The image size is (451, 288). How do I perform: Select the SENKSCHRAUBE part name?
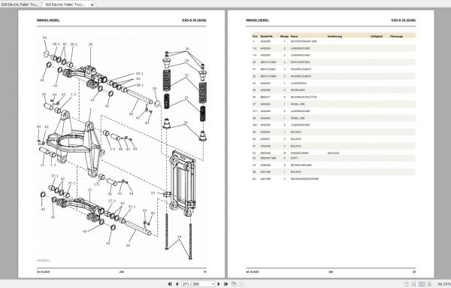pyautogui.click(x=301, y=165)
